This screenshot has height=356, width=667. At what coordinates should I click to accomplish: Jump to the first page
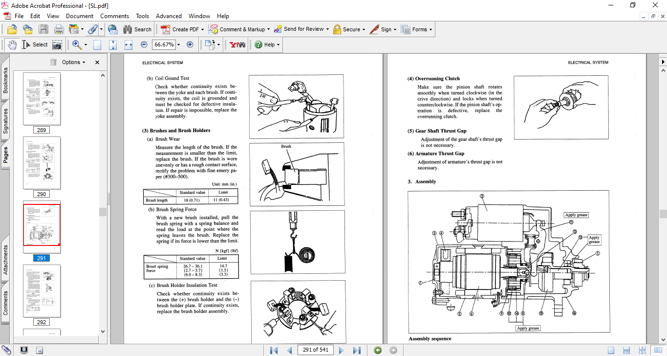click(x=274, y=350)
